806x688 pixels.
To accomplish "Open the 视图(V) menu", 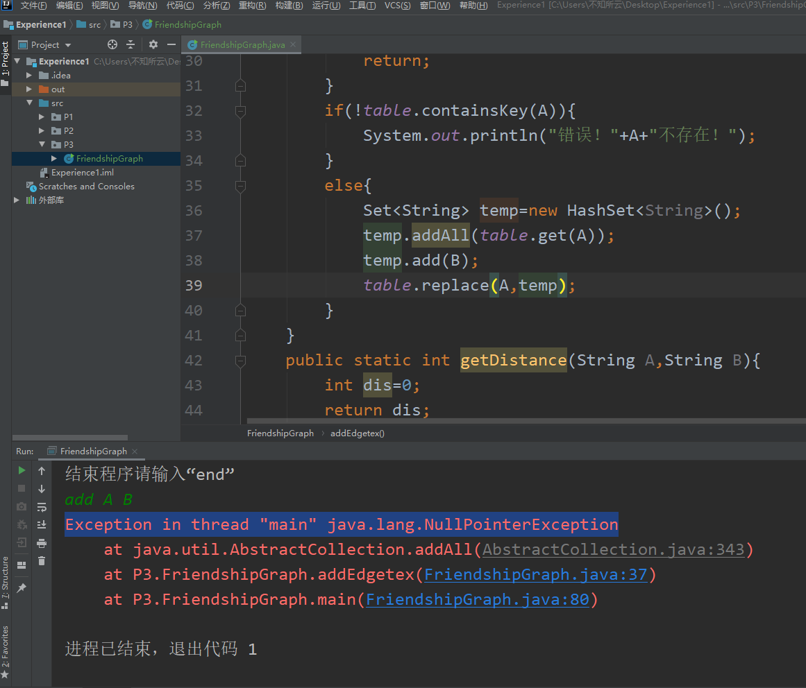I will click(105, 6).
